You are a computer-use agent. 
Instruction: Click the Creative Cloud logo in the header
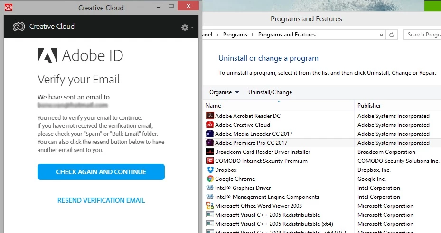click(19, 27)
